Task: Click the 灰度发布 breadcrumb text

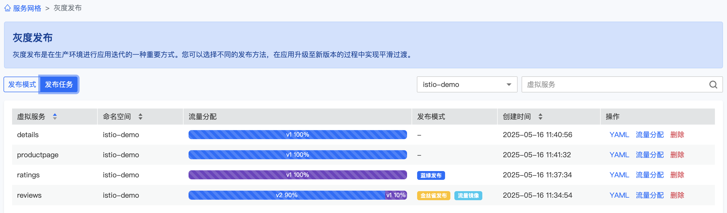Action: click(x=67, y=8)
